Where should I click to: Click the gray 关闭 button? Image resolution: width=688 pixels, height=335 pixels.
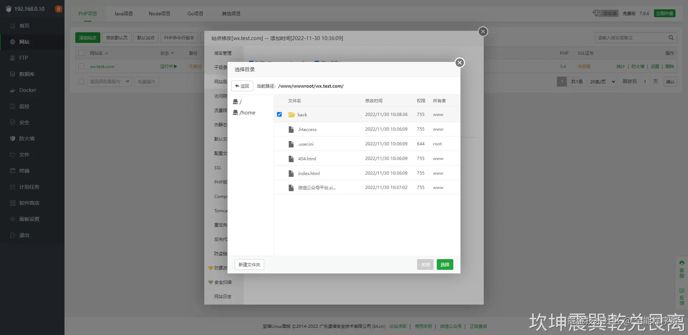tap(425, 264)
